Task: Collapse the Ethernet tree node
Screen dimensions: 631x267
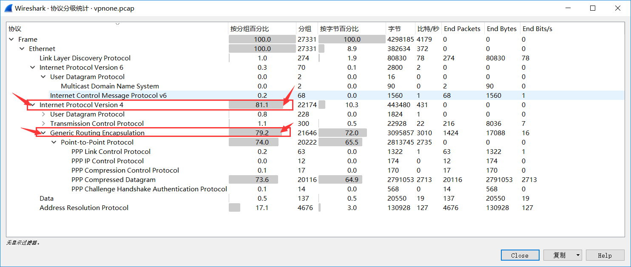Action: (22, 49)
